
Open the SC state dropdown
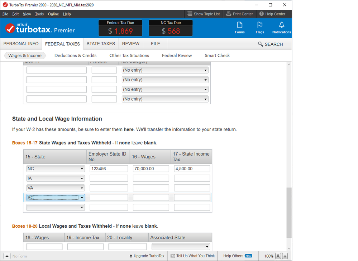pos(56,198)
